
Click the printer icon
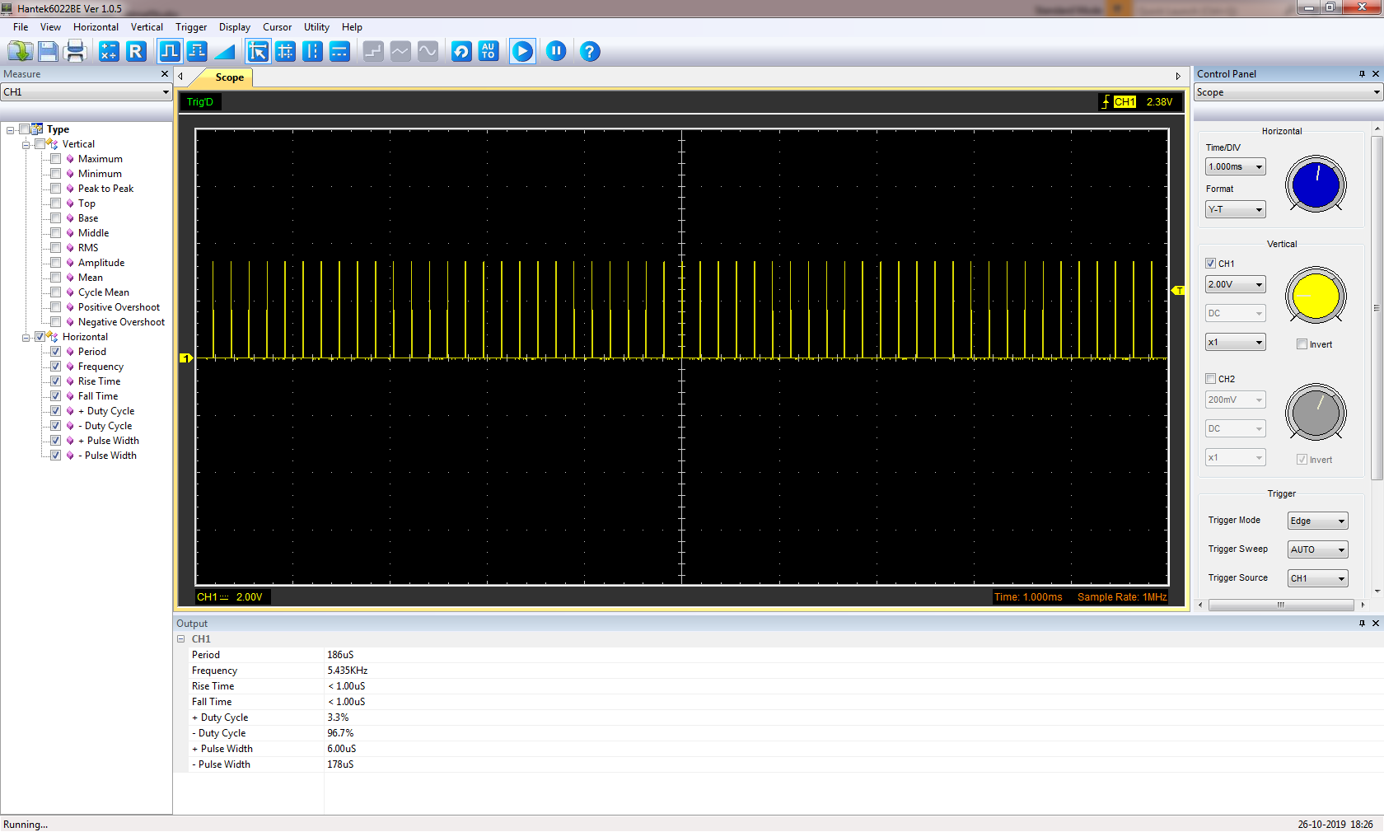click(x=76, y=51)
